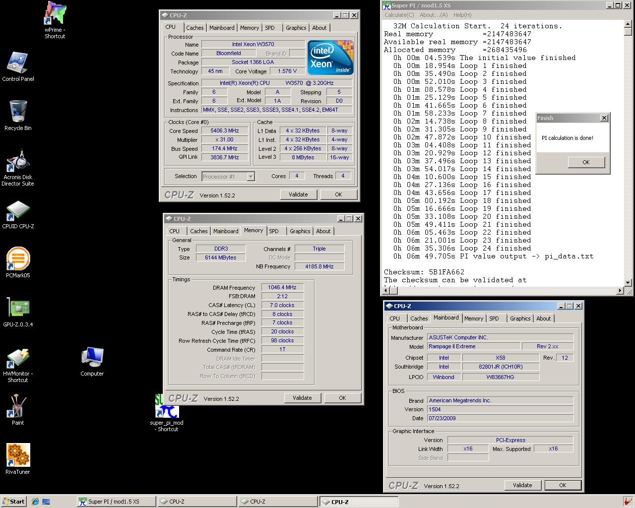Image resolution: width=635 pixels, height=508 pixels.
Task: Click the NB Frequency 4185.8 MHz value
Action: [319, 266]
